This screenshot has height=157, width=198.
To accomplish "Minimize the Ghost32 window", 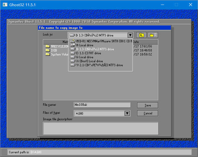I will tap(163, 5).
